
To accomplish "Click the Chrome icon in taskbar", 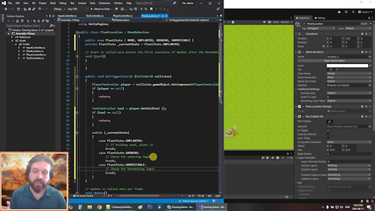I will 99,207.
